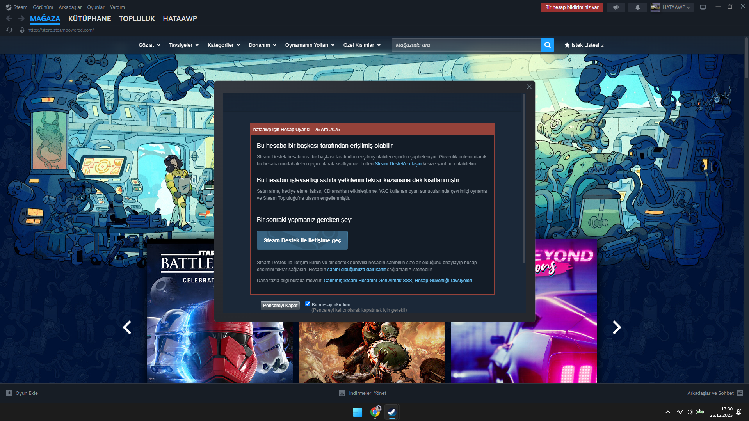
Task: Open the volume control
Action: click(689, 412)
